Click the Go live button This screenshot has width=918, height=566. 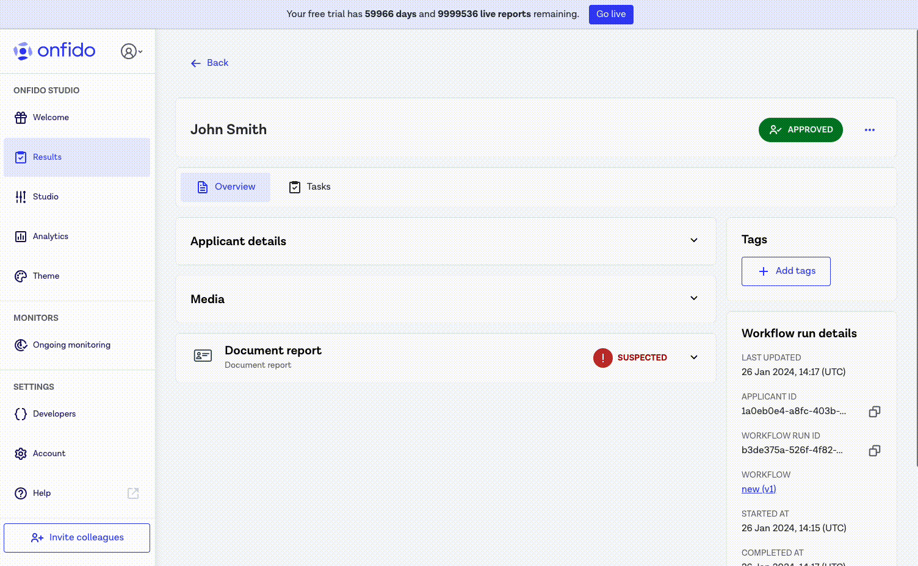(610, 14)
